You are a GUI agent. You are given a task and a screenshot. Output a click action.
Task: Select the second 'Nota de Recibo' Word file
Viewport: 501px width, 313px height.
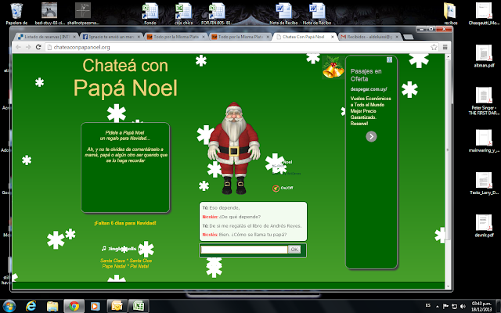click(317, 14)
